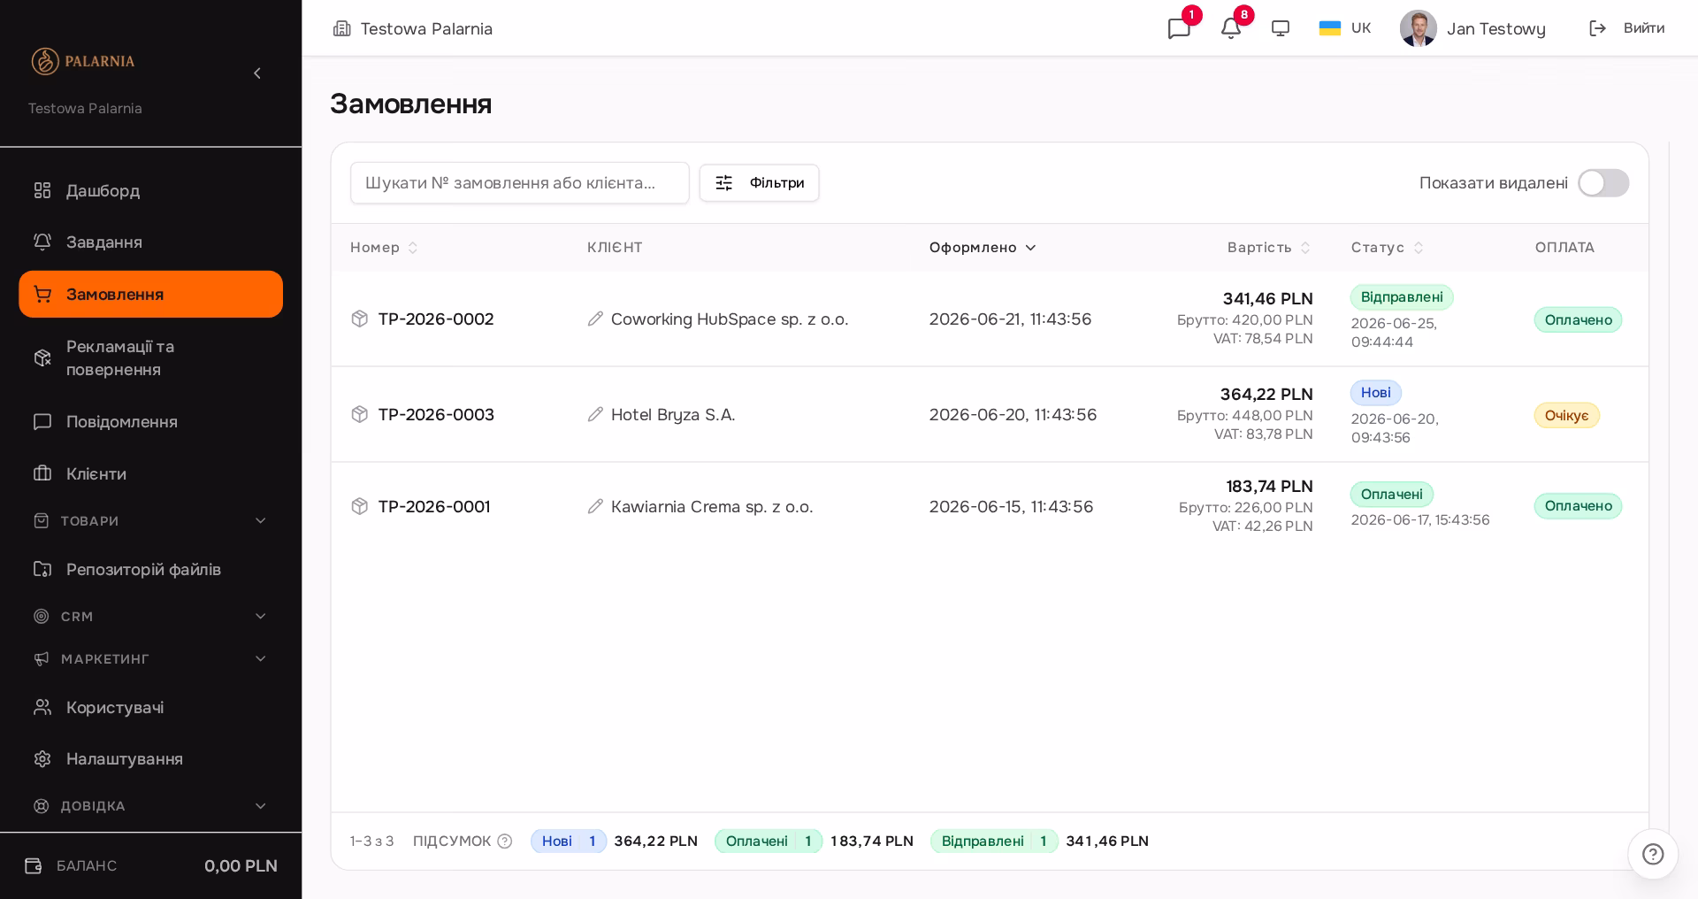The image size is (1698, 899).
Task: Click Оплачено badge for TP-2026-0002
Action: pos(1578,319)
